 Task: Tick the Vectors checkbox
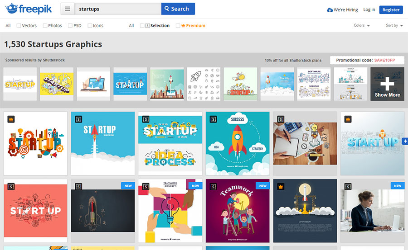19,25
